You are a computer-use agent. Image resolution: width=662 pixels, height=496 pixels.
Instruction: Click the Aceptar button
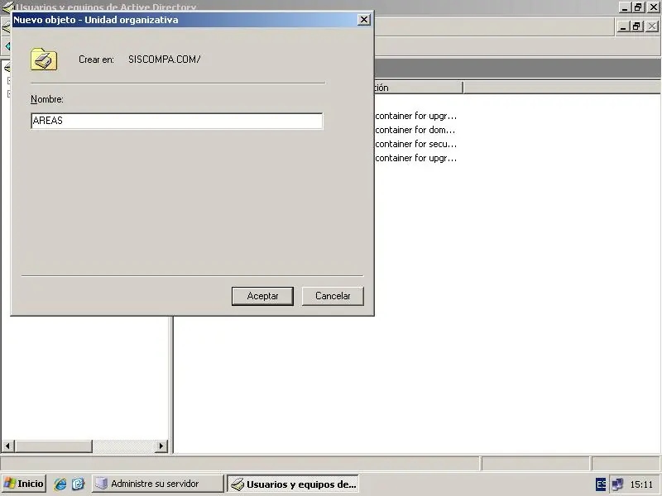262,296
